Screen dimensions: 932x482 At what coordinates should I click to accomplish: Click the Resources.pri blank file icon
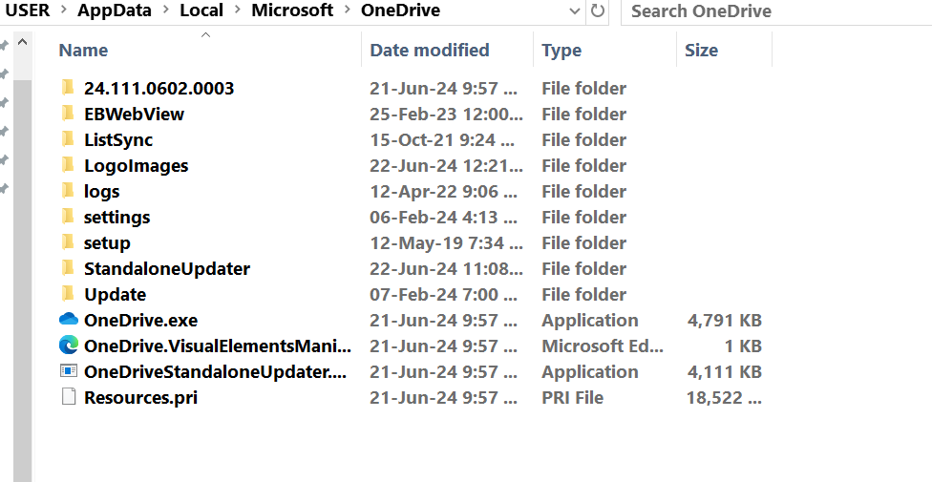click(69, 397)
